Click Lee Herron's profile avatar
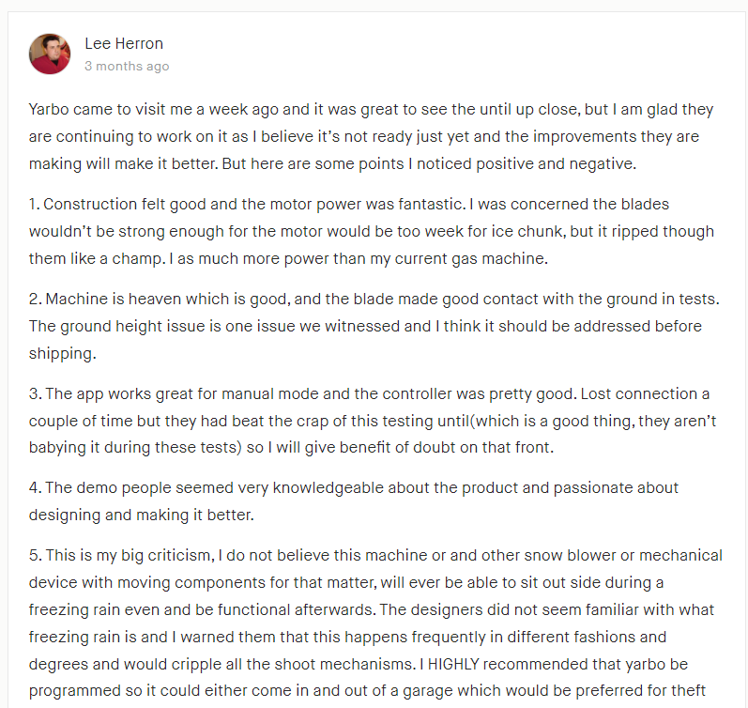 pyautogui.click(x=50, y=54)
